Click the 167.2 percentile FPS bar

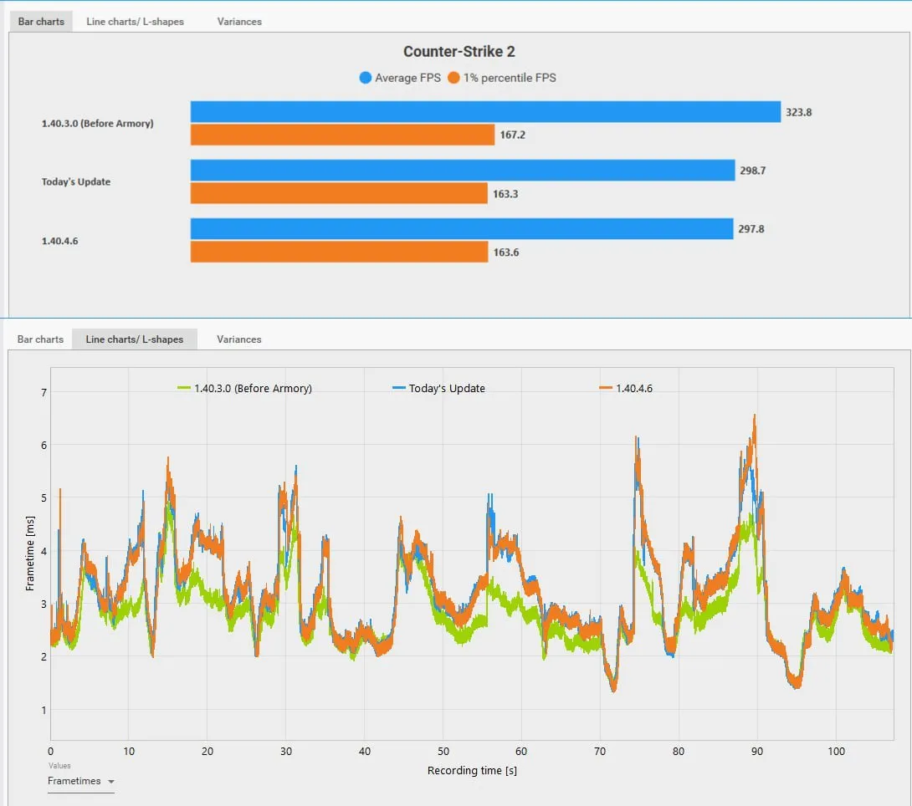click(342, 135)
